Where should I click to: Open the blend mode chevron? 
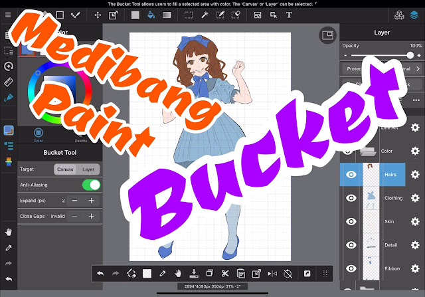(418, 69)
